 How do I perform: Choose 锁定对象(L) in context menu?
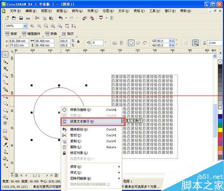[x=91, y=153]
